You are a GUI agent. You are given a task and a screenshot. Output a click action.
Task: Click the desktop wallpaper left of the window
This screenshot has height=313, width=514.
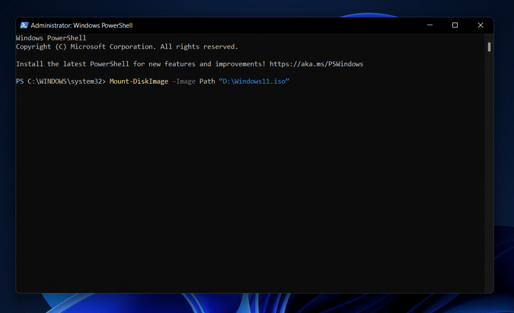tap(8, 150)
